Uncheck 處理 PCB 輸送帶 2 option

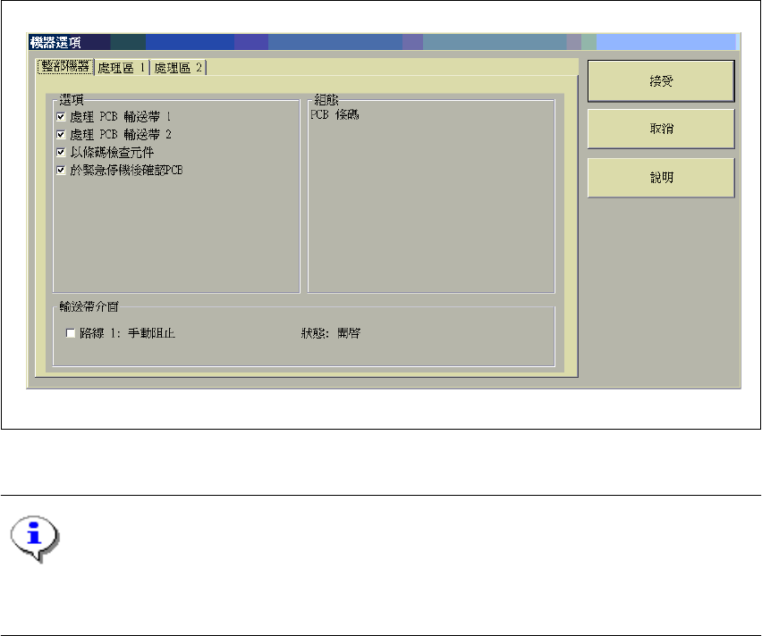click(61, 135)
